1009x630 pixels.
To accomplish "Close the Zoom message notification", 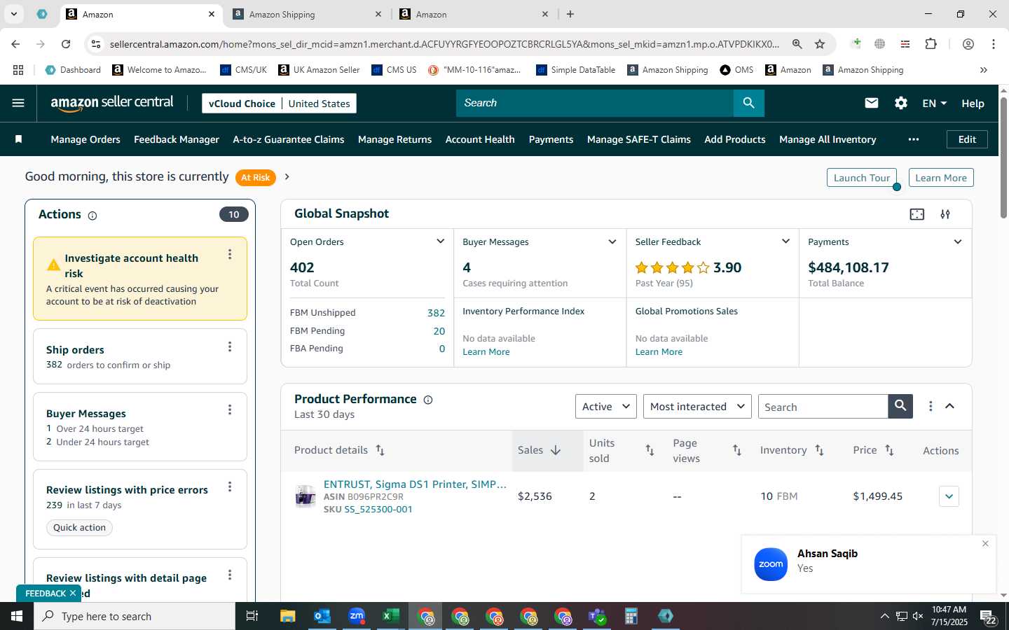I will click(x=985, y=544).
